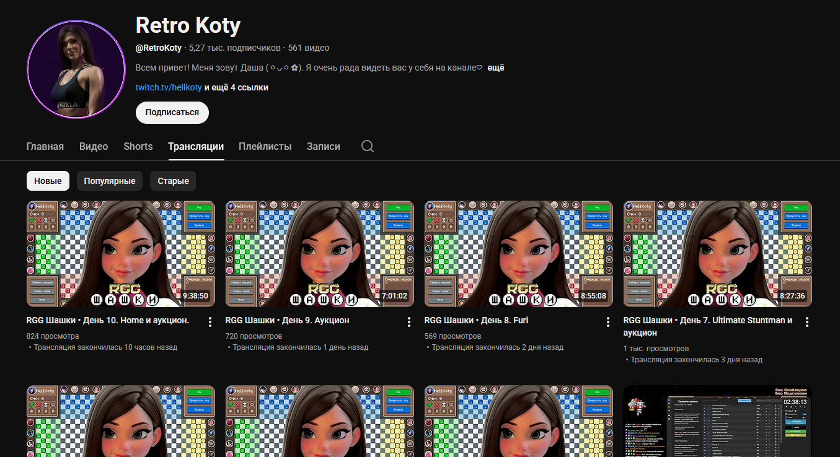Select the Новые sort filter

(48, 181)
